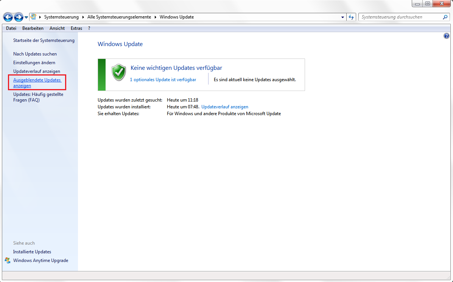Click the Windows Anytime Upgrade flag icon
The height and width of the screenshot is (282, 453).
[8, 260]
